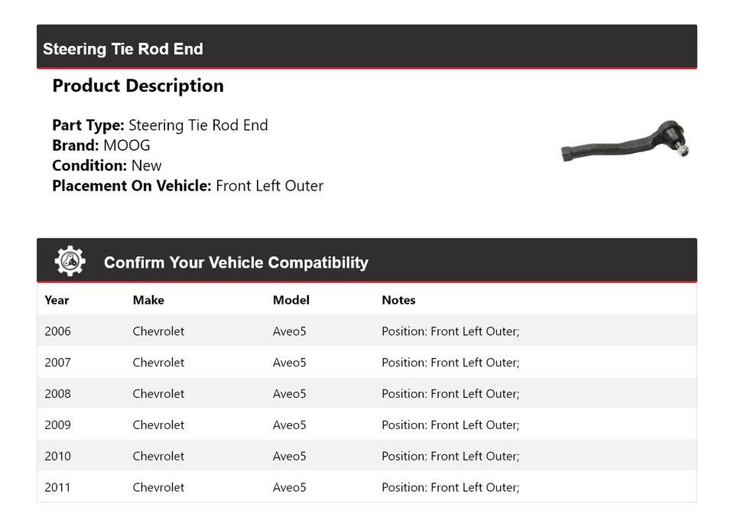The image size is (734, 527).
Task: Click the Notes column header
Action: point(398,300)
